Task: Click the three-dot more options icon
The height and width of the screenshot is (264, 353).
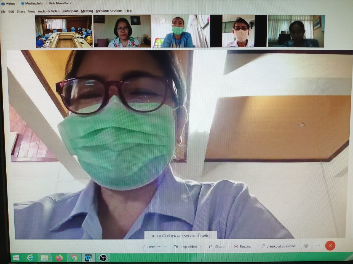Action: point(318,246)
